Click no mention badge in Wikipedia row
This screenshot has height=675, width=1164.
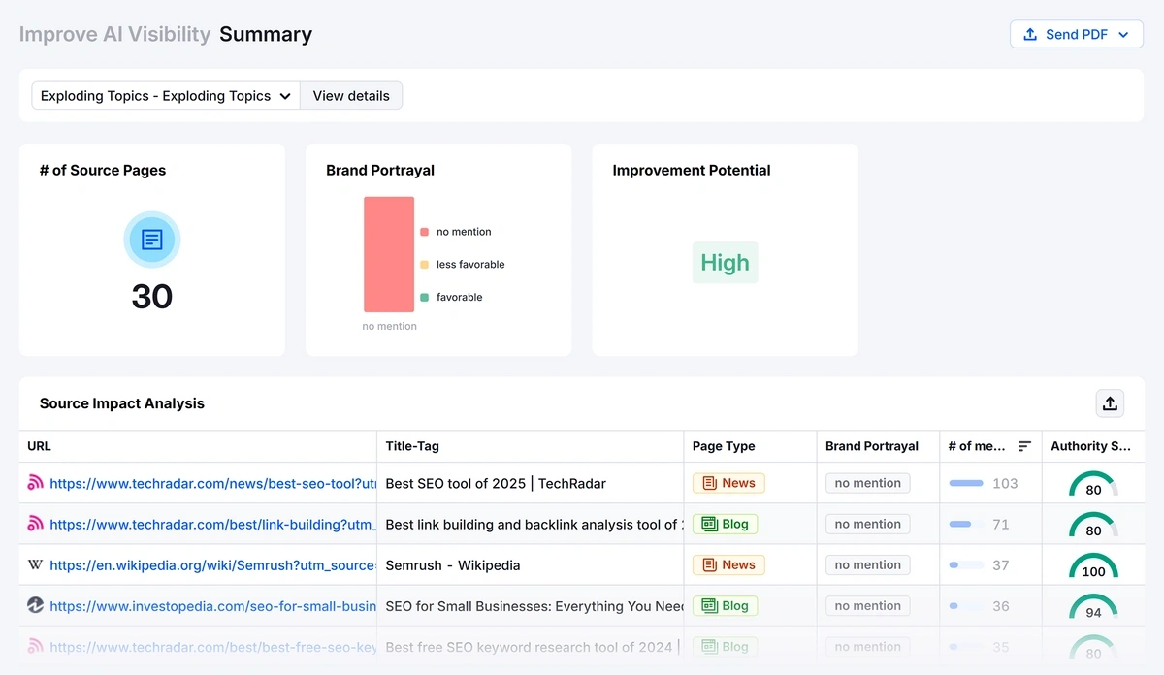868,564
